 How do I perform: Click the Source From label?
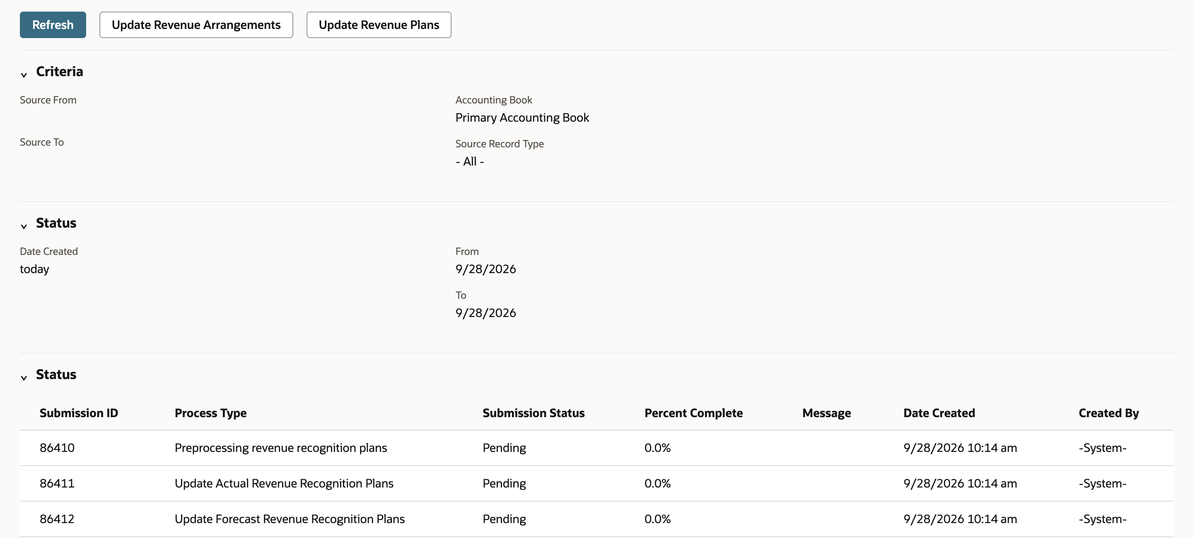pos(48,100)
